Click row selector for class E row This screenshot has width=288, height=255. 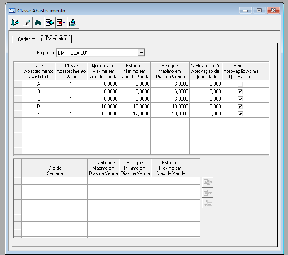click(18, 114)
